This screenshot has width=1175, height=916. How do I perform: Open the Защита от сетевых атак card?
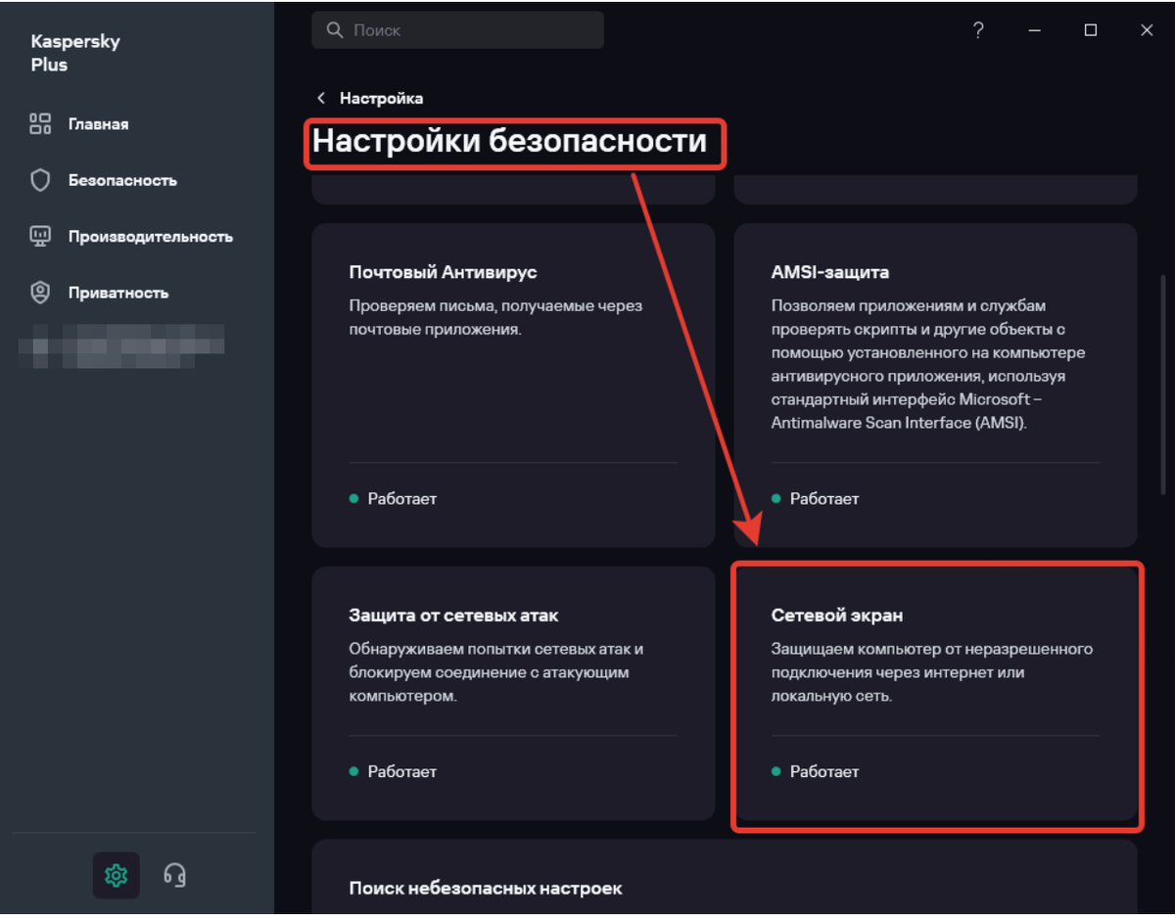click(513, 693)
